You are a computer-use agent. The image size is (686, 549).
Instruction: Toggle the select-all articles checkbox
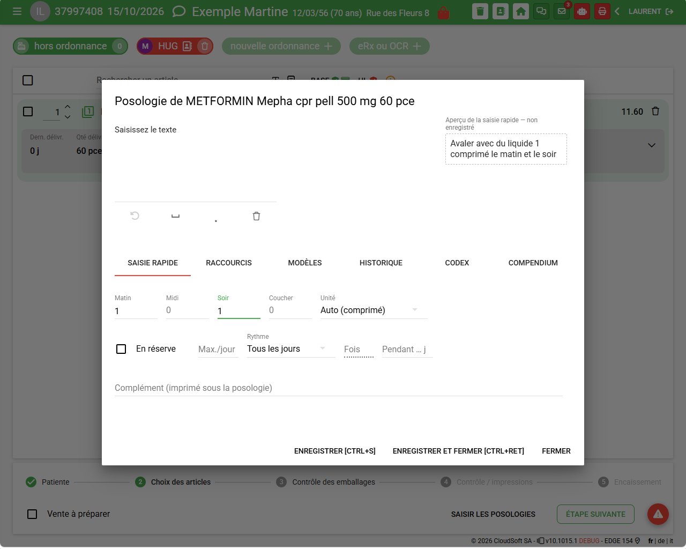pyautogui.click(x=28, y=80)
